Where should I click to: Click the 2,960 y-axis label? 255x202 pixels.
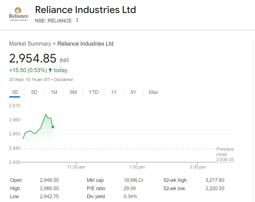[15, 120]
